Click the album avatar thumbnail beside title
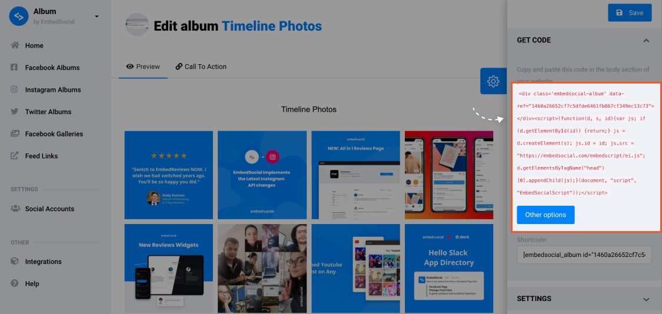The image size is (662, 314). [137, 25]
